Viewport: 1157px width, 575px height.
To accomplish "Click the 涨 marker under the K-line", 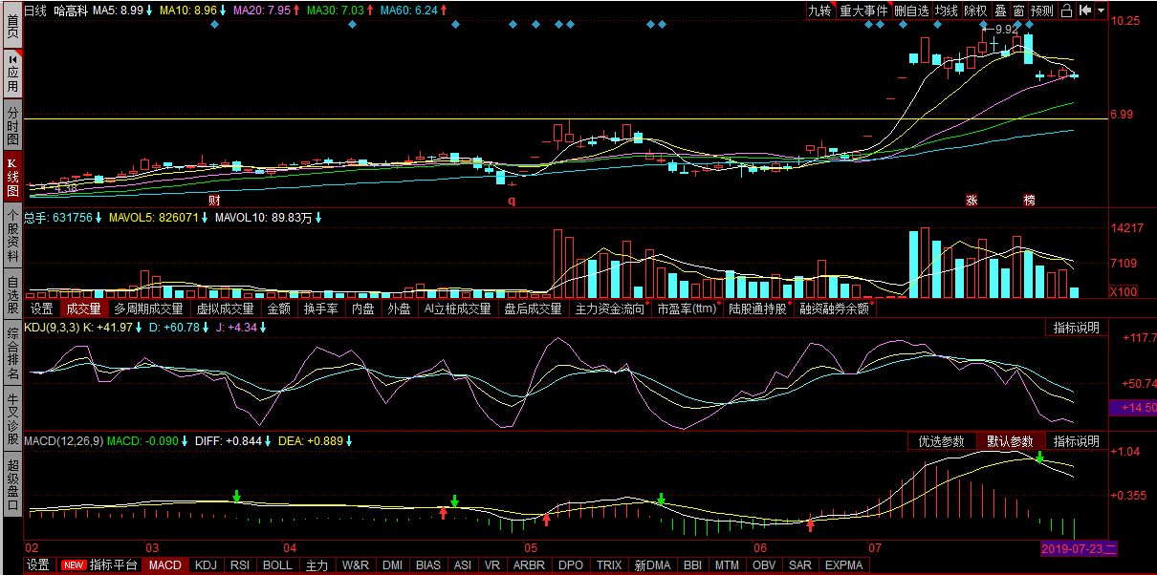I will (x=971, y=201).
